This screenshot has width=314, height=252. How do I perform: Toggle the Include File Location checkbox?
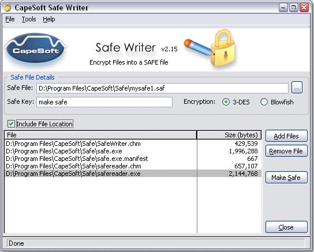tap(11, 124)
